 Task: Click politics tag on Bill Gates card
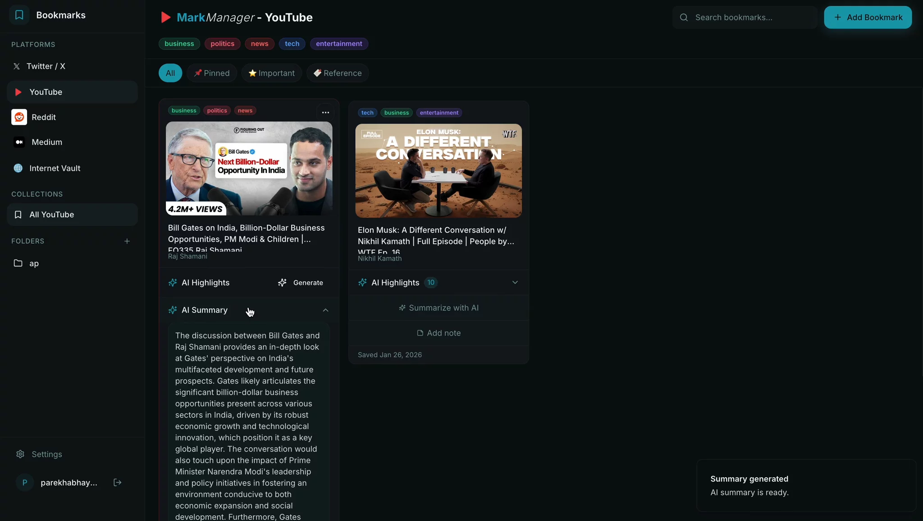point(217,110)
